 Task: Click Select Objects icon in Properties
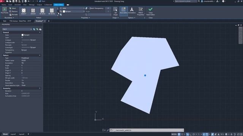pyautogui.click(x=37, y=29)
